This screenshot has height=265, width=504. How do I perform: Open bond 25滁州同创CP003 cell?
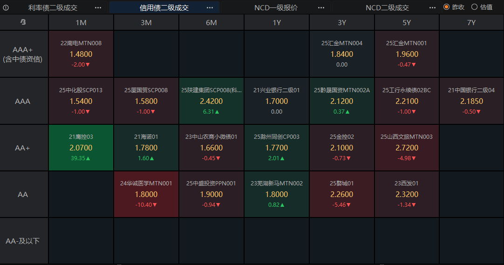tap(277, 148)
